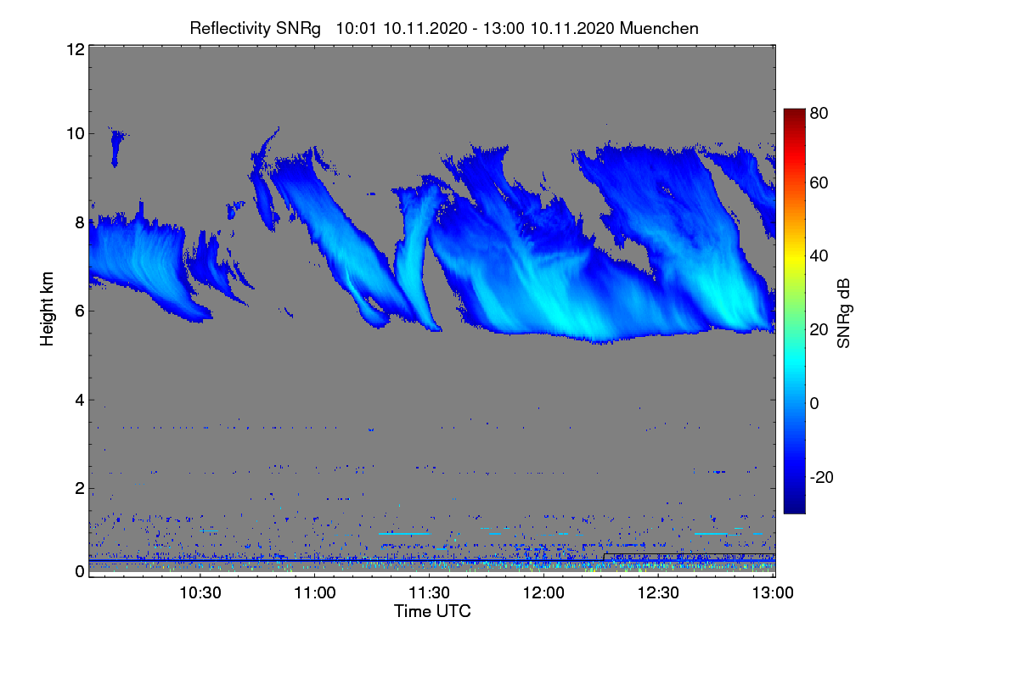
Task: Click the height tick label 6
Action: click(x=79, y=311)
